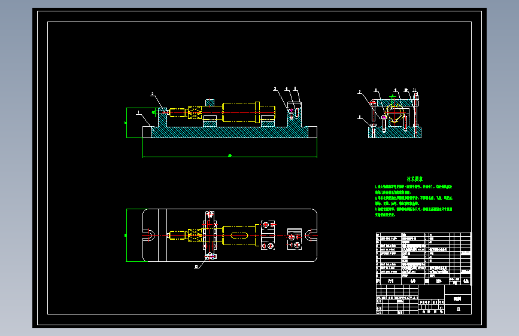The width and height of the screenshot is (519, 336).
Task: Select the vertical width dimension beside the top view
Action: tap(126, 235)
